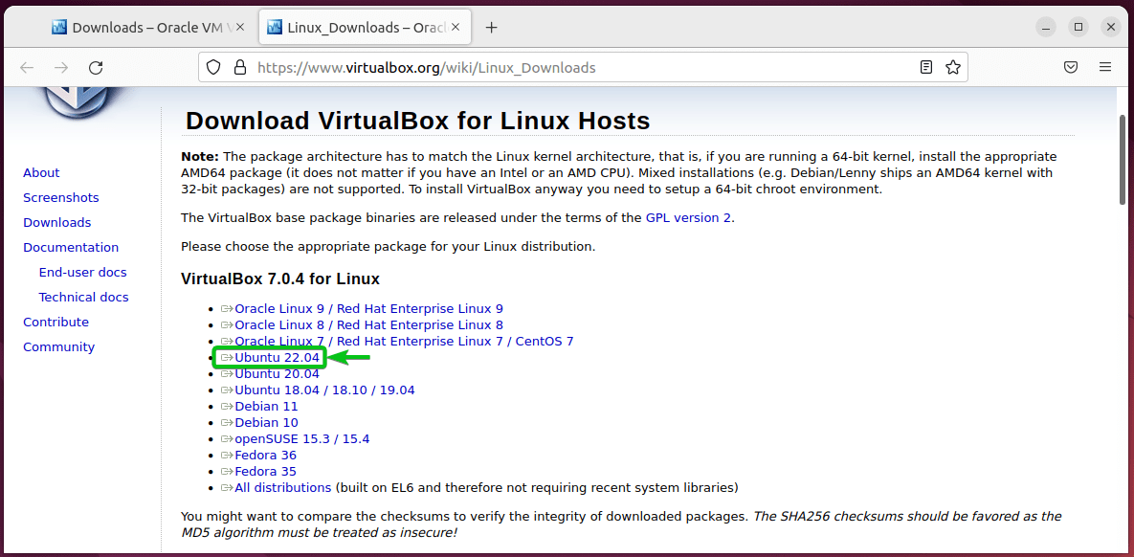The image size is (1134, 557).
Task: Download the Debian 10 package
Action: 266,422
